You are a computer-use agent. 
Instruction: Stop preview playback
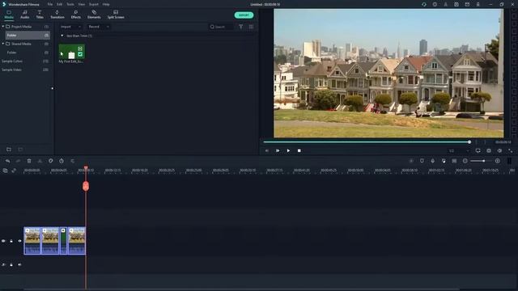pyautogui.click(x=299, y=151)
